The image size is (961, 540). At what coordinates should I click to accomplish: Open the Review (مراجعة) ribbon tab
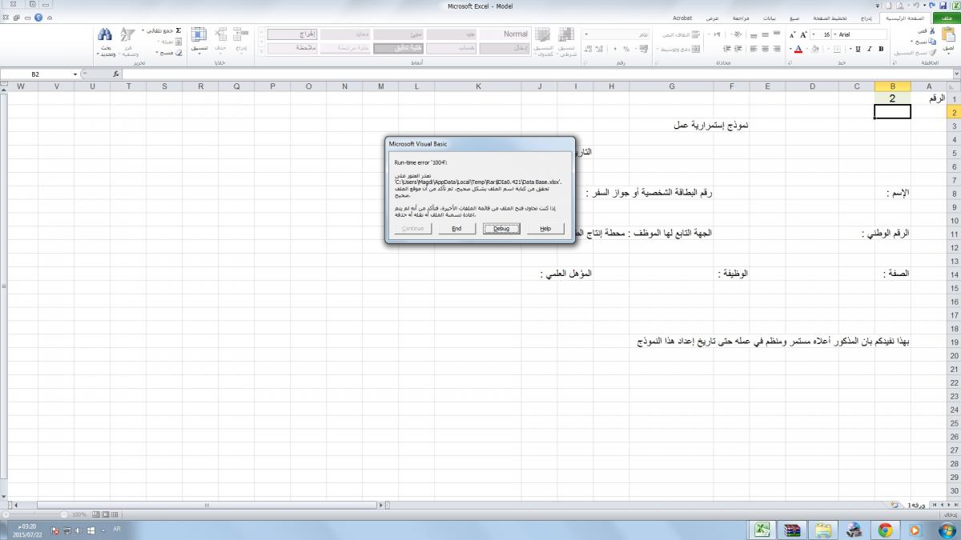pyautogui.click(x=741, y=18)
